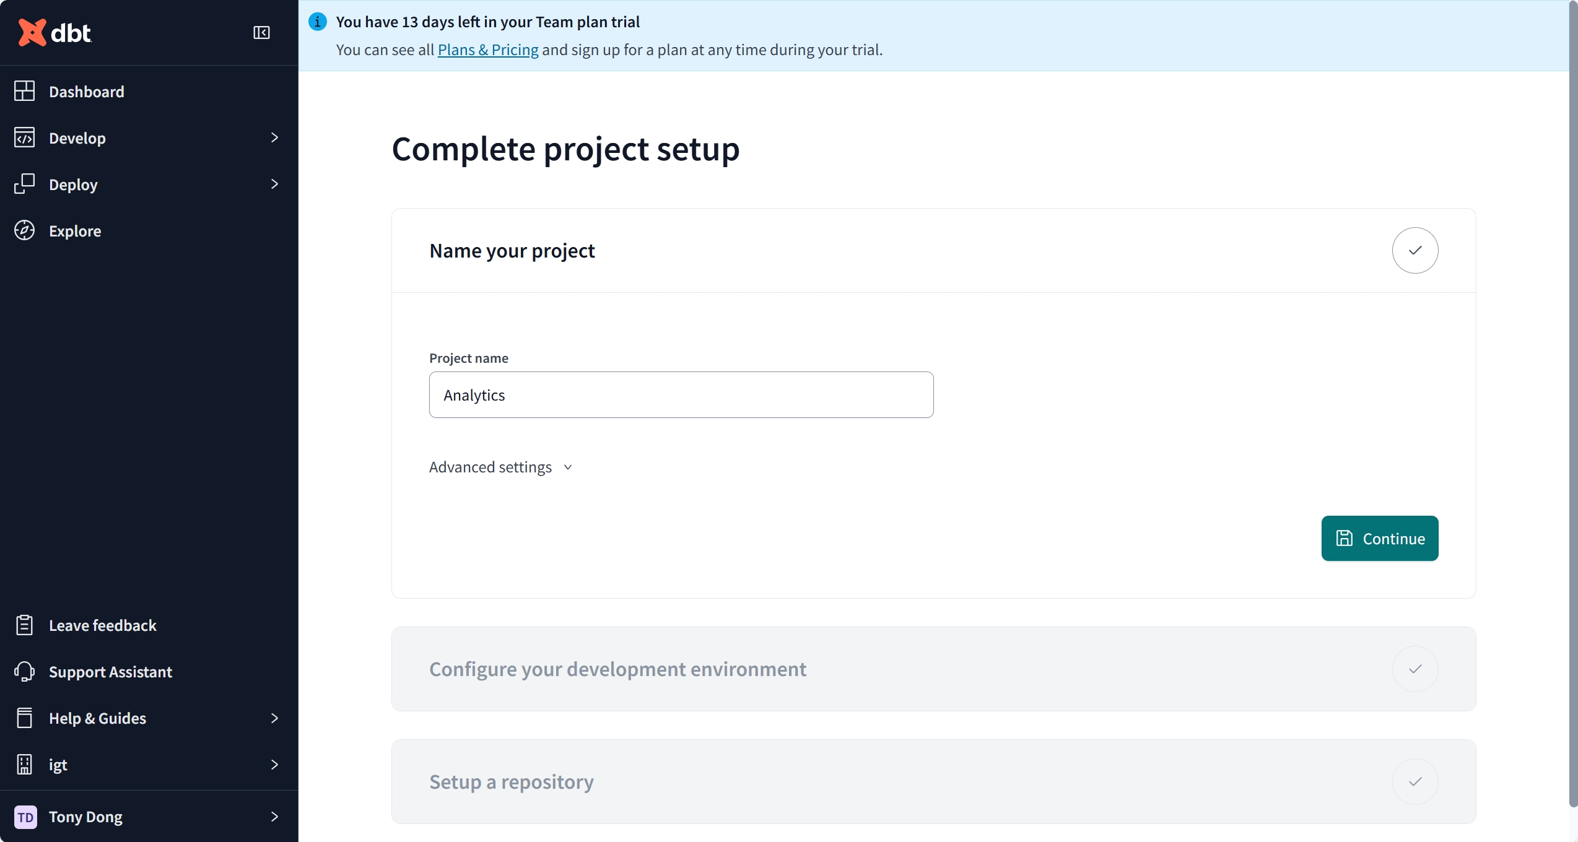Screen dimensions: 1578x842
Task: Click the Dashboard grid icon
Action: coord(24,91)
